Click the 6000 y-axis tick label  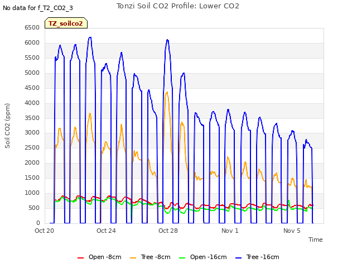(x=32, y=42)
